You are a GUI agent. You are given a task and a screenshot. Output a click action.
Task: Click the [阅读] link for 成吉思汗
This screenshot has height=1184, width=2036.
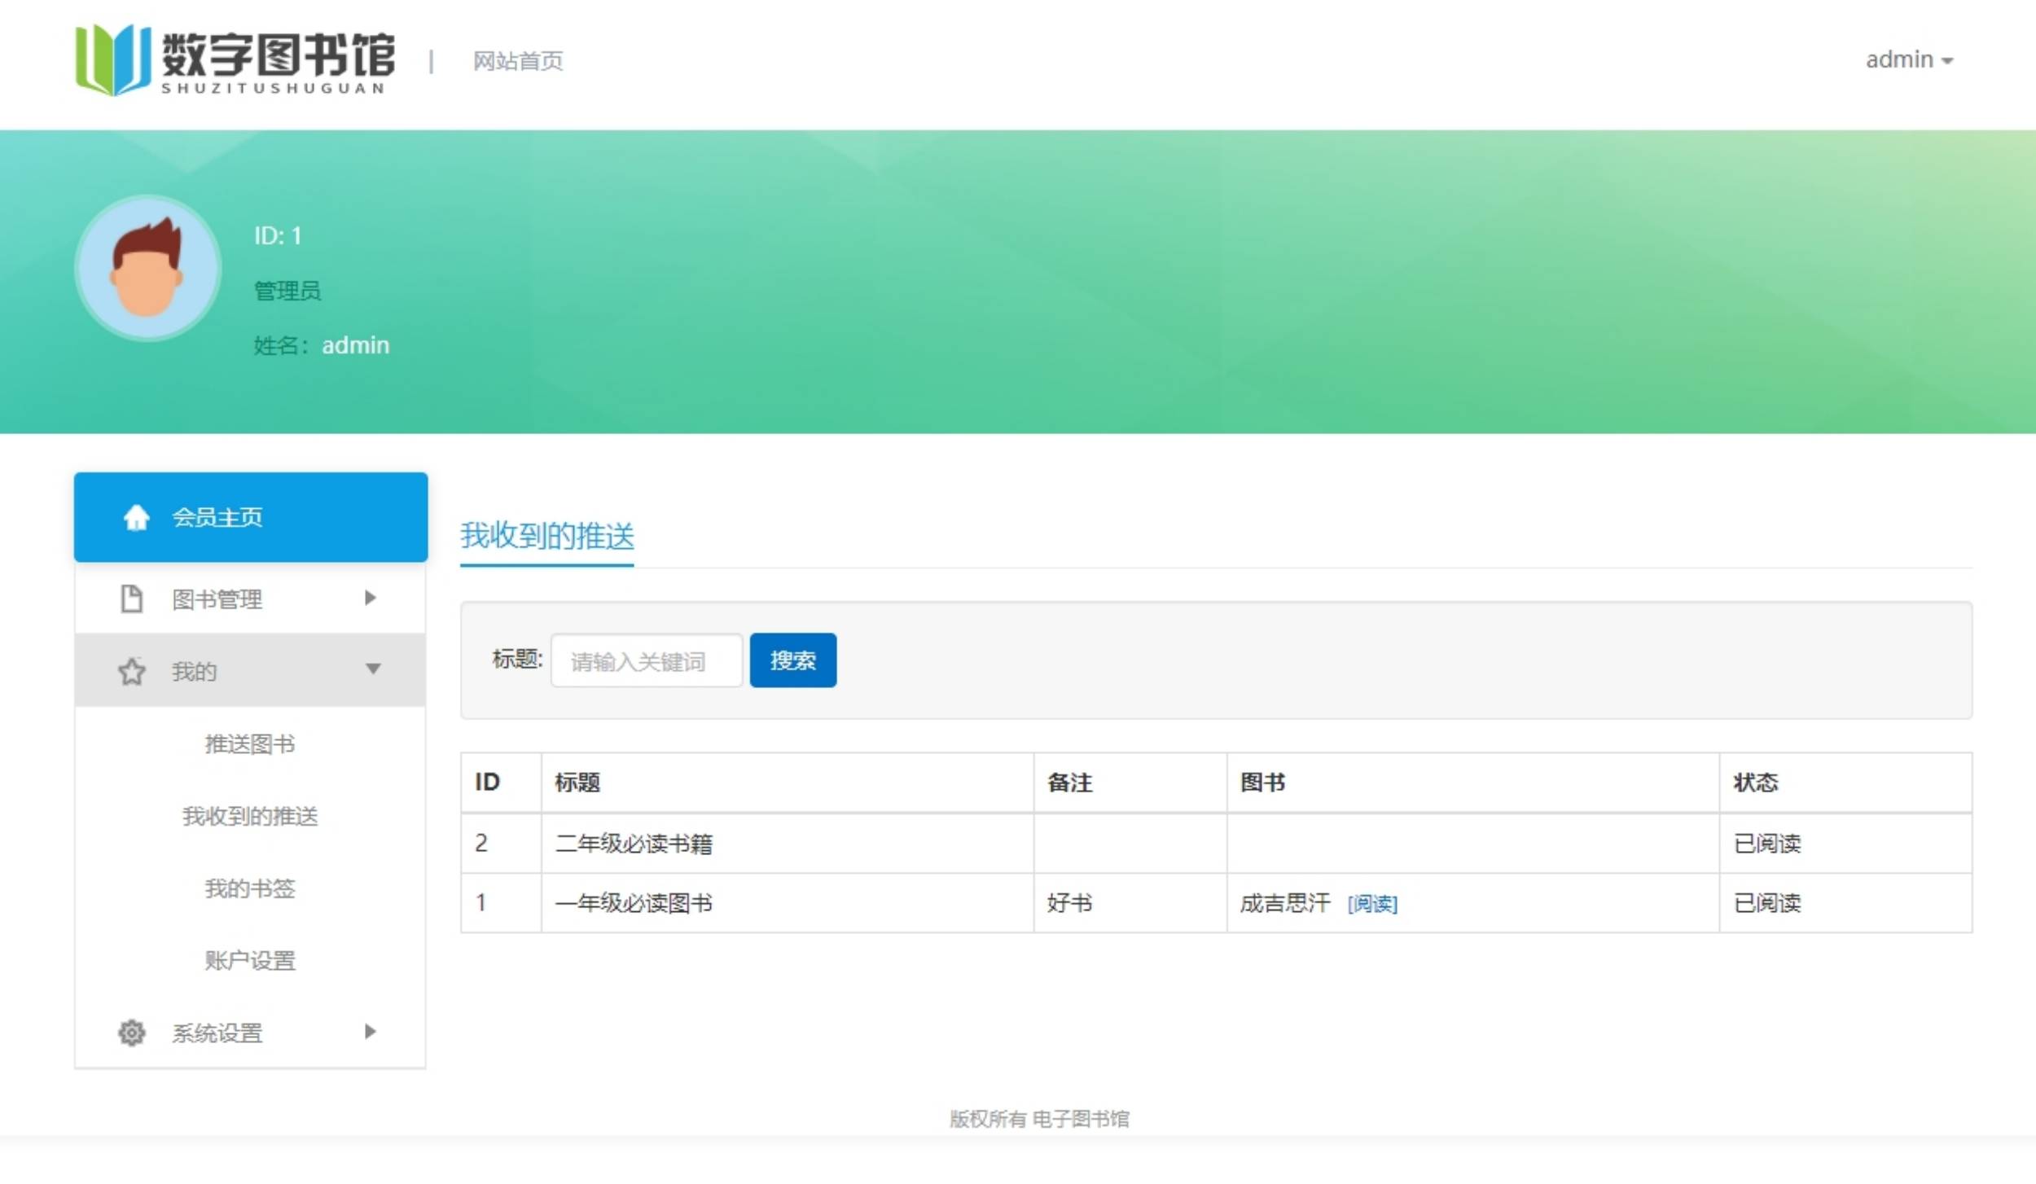click(1371, 903)
